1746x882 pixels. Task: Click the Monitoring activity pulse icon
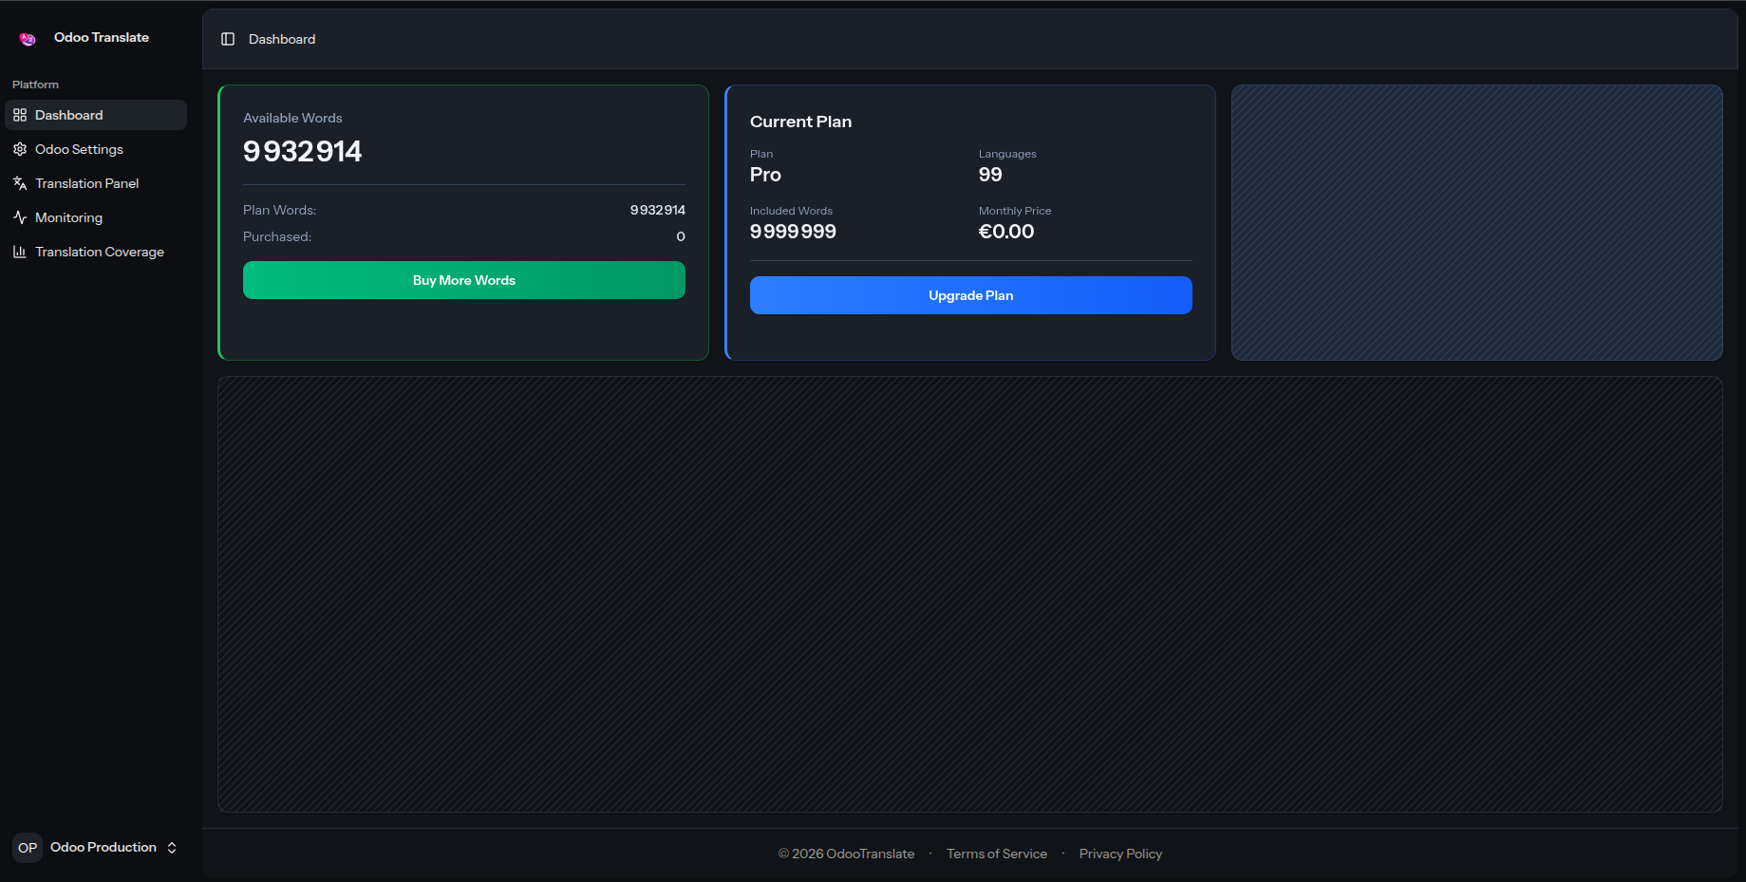(20, 217)
